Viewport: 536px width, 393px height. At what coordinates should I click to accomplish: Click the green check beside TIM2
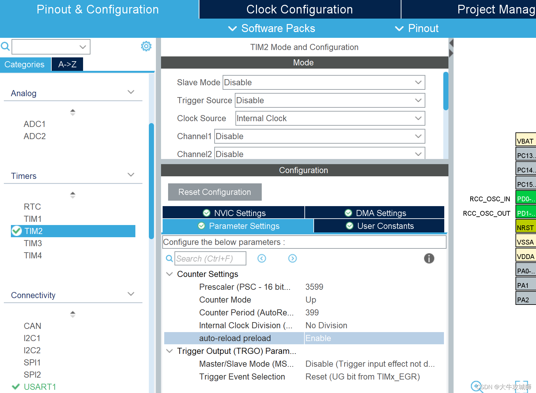(17, 231)
